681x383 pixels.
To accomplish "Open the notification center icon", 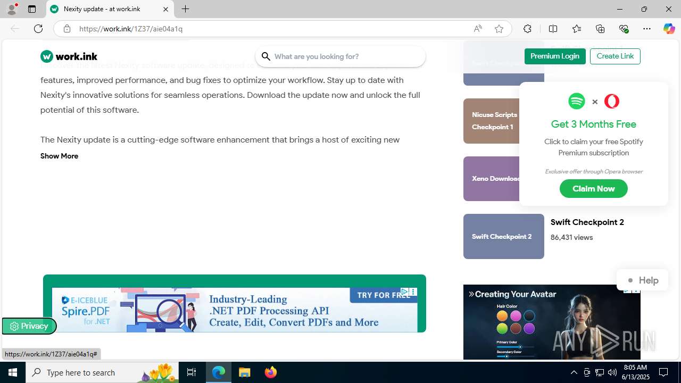I will [664, 372].
